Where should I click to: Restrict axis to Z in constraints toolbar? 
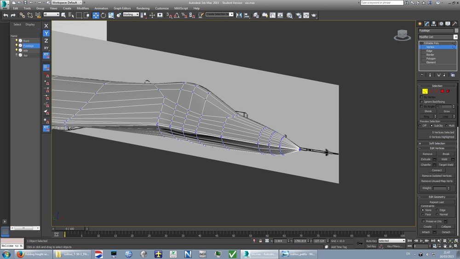(46, 41)
